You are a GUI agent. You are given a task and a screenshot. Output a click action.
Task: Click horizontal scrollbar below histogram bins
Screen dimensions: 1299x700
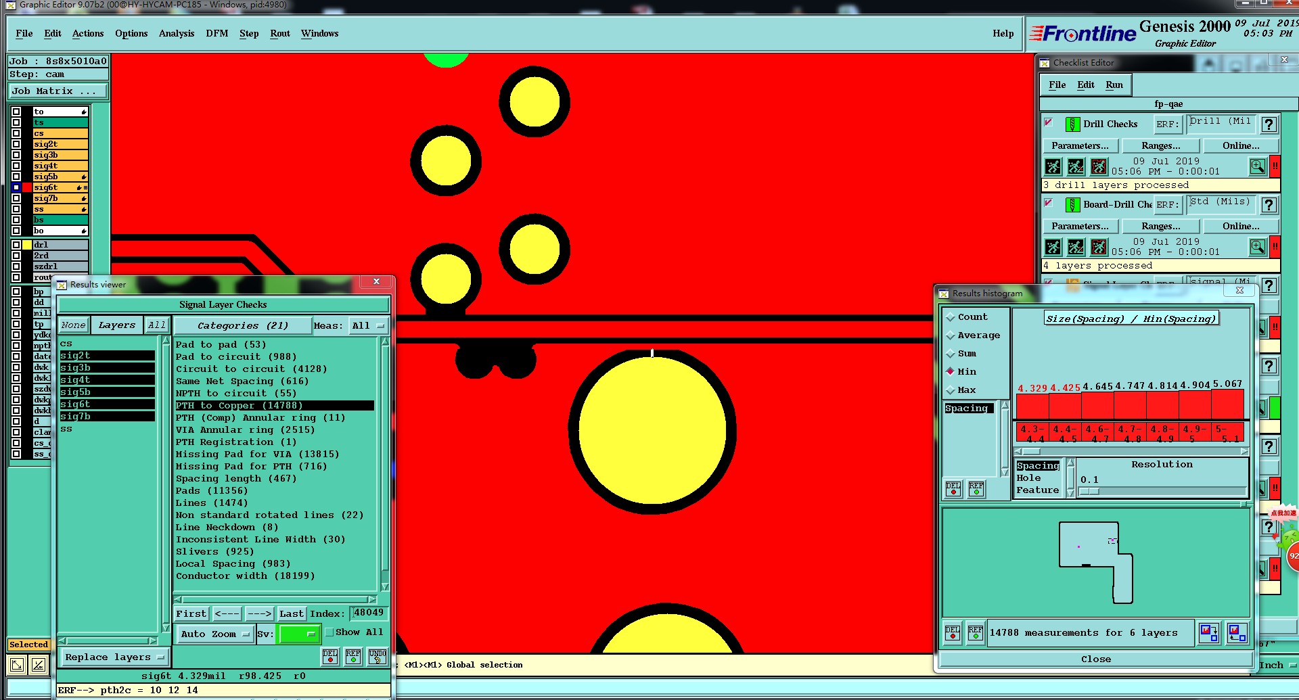[1131, 451]
